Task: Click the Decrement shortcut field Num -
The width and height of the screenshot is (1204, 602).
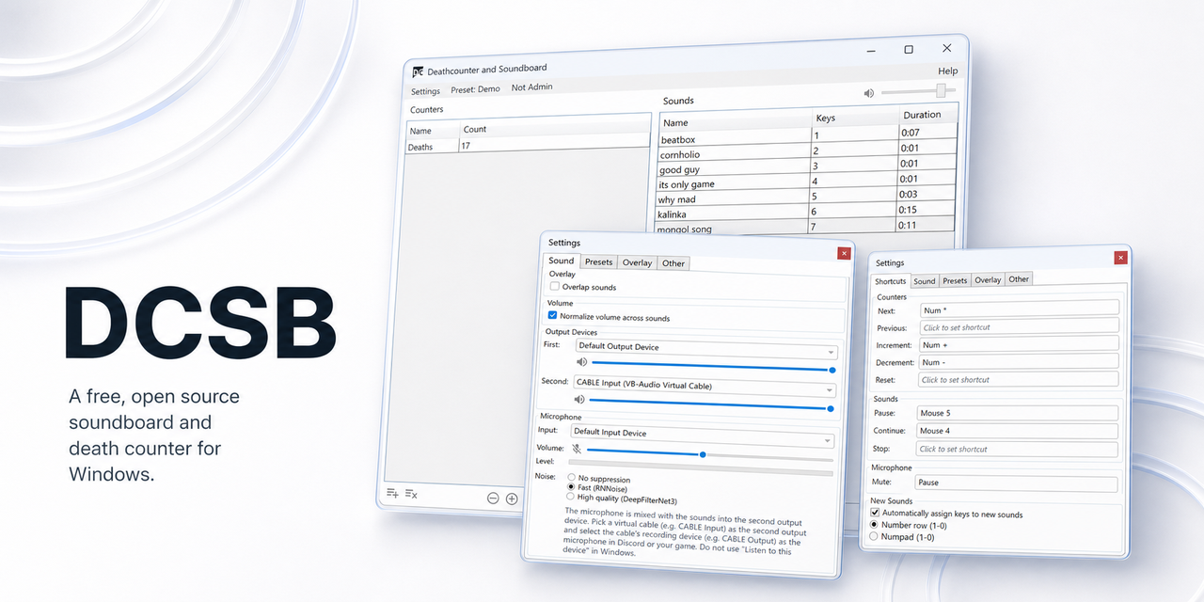Action: (x=1018, y=362)
